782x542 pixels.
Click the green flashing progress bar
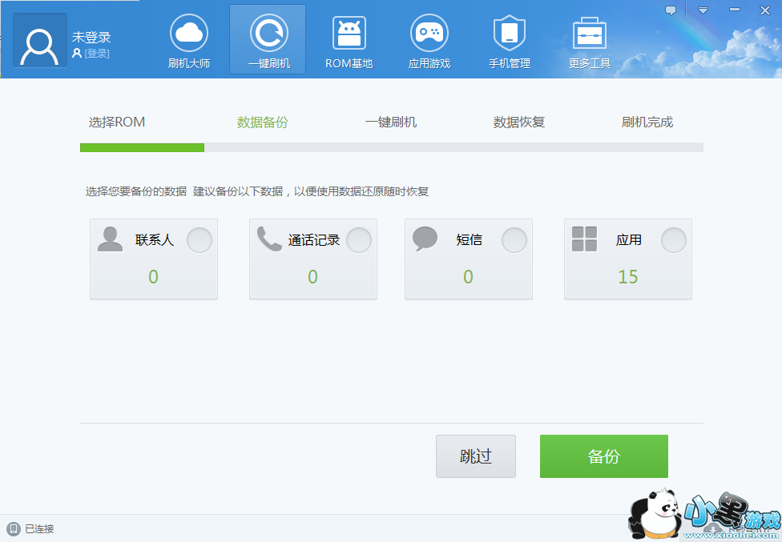[x=142, y=147]
